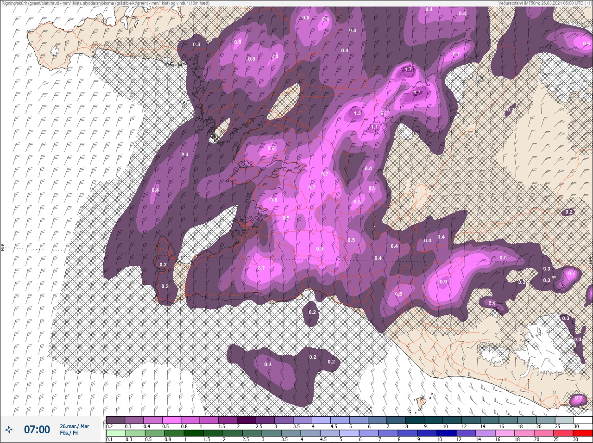The width and height of the screenshot is (593, 443).
Task: Click the wind-rose logo beside 07:00
Action: point(9,430)
